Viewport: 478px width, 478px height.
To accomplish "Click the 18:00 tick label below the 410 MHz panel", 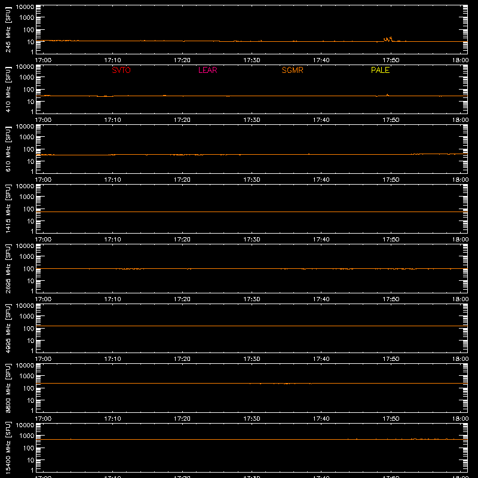I will point(460,120).
